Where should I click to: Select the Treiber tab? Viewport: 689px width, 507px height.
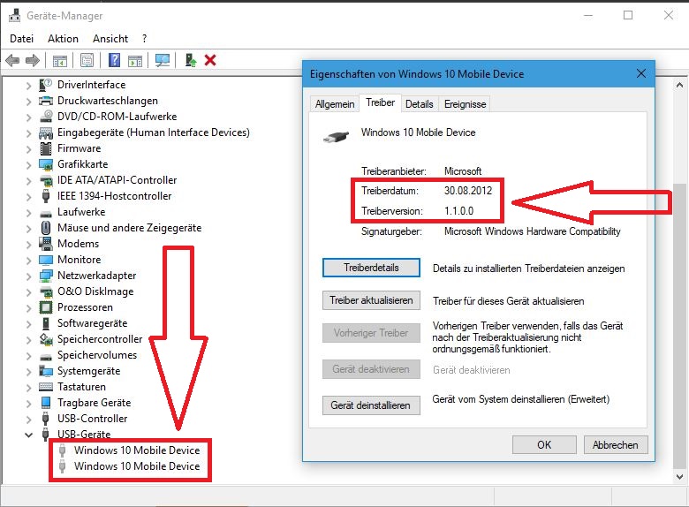click(380, 102)
